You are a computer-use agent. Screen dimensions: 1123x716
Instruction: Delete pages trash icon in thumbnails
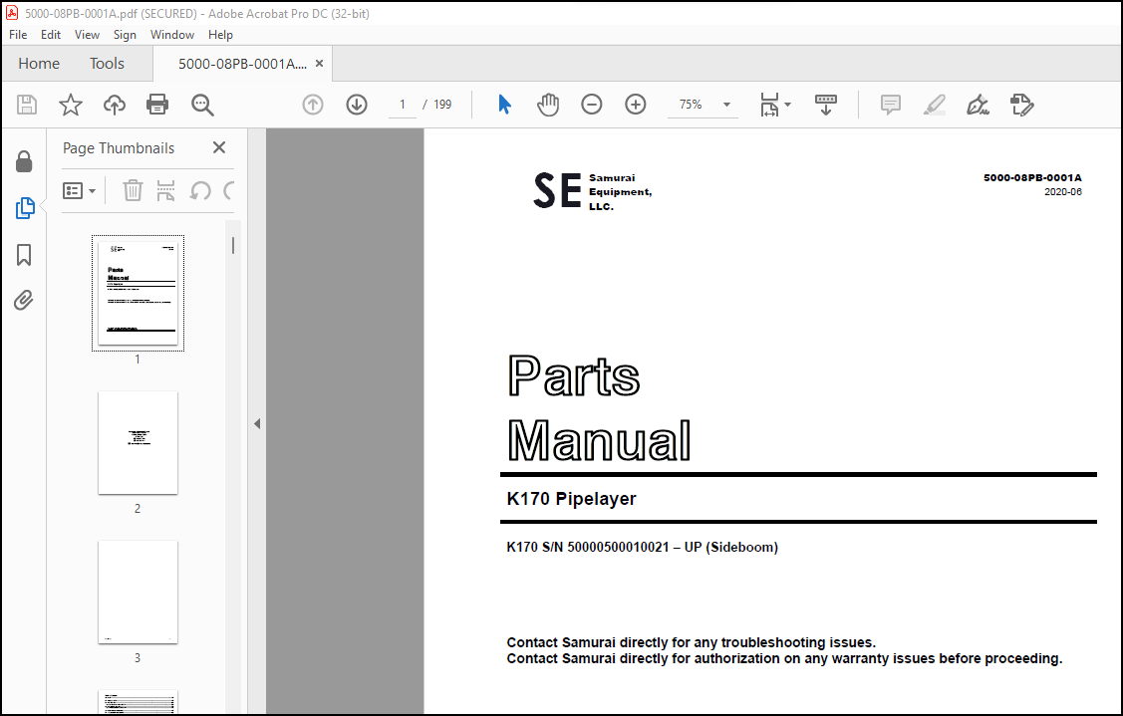click(133, 190)
